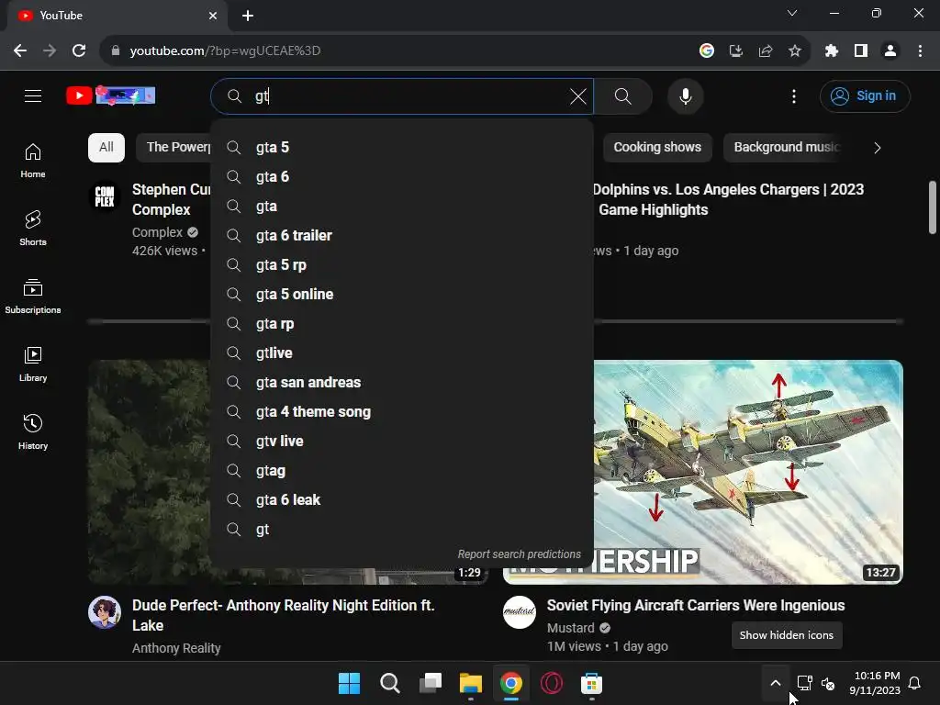Click the install app icon in the address bar
Image resolution: width=940 pixels, height=705 pixels.
coord(736,51)
